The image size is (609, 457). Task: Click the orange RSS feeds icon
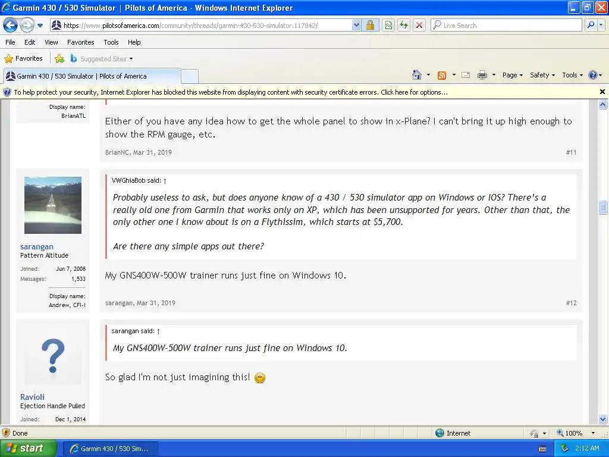[x=442, y=76]
